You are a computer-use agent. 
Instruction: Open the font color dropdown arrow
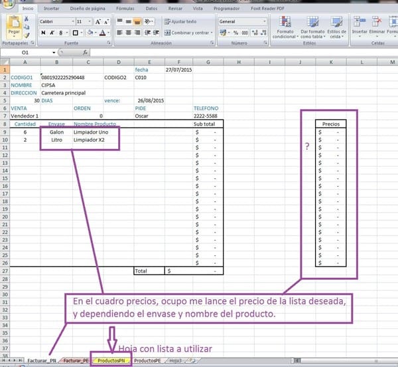click(109, 33)
